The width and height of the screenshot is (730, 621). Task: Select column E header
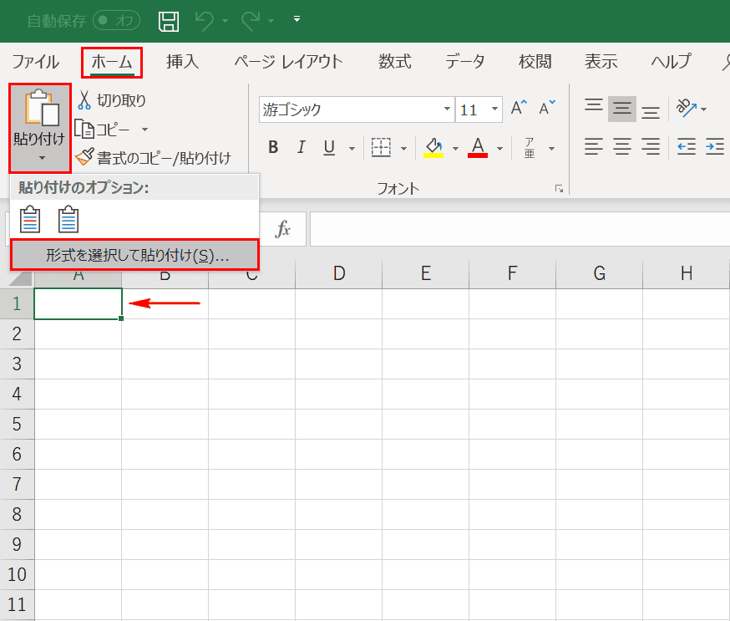tap(425, 273)
